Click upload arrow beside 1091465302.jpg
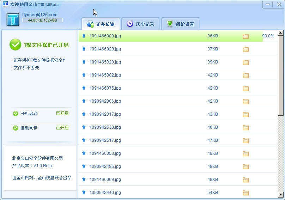Viewport: 285px width, 200px height. pos(84,75)
